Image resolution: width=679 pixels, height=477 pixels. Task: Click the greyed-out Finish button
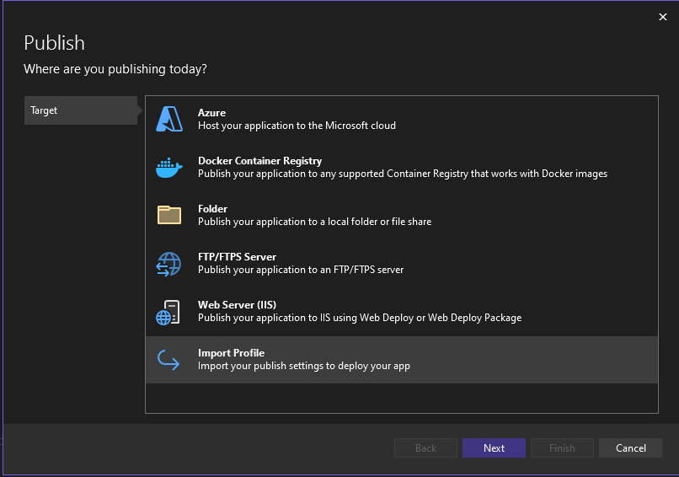[x=562, y=448]
